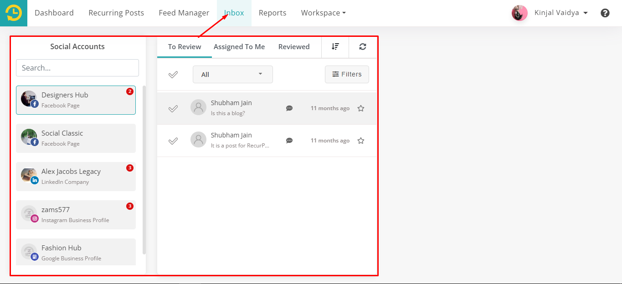Mark all messages reviewed with top checkmark
622x284 pixels.
(x=173, y=75)
